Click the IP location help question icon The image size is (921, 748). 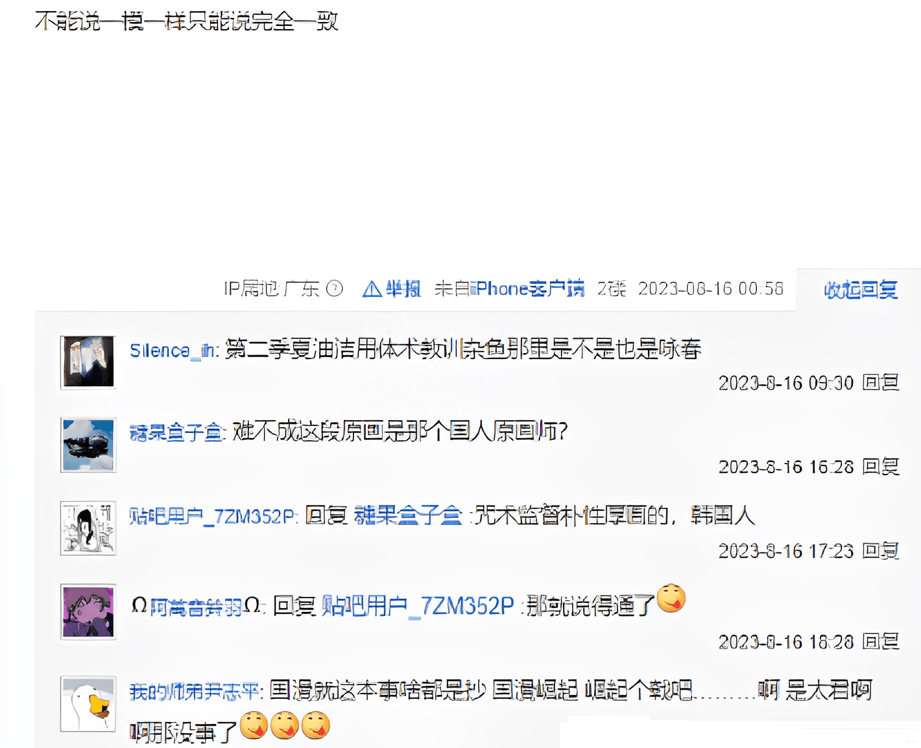click(x=335, y=288)
